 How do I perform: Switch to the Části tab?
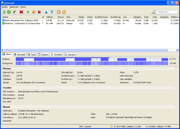coord(31,55)
